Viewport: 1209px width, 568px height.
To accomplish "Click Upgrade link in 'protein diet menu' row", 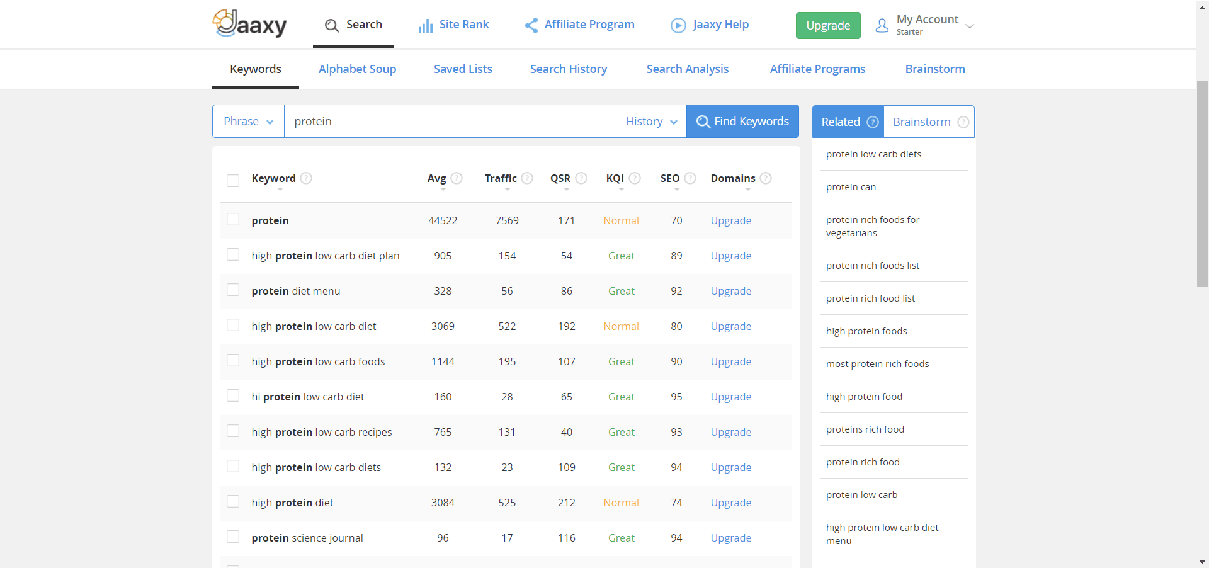I will 731,291.
